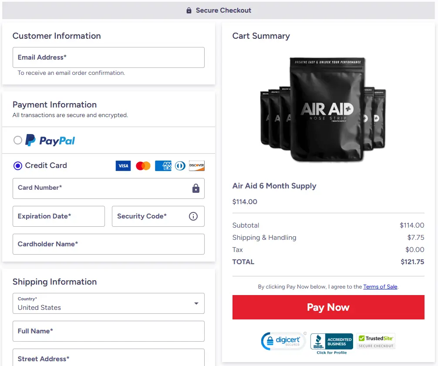Click the American Express icon

(x=163, y=165)
